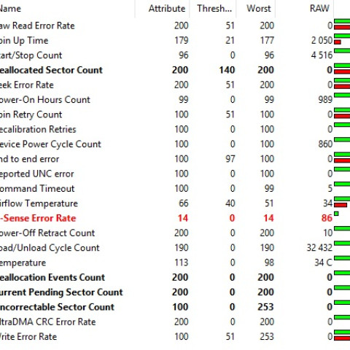Select the red G-Sense Error Rate row
Screen dimensions: 350x350
pyautogui.click(x=175, y=218)
